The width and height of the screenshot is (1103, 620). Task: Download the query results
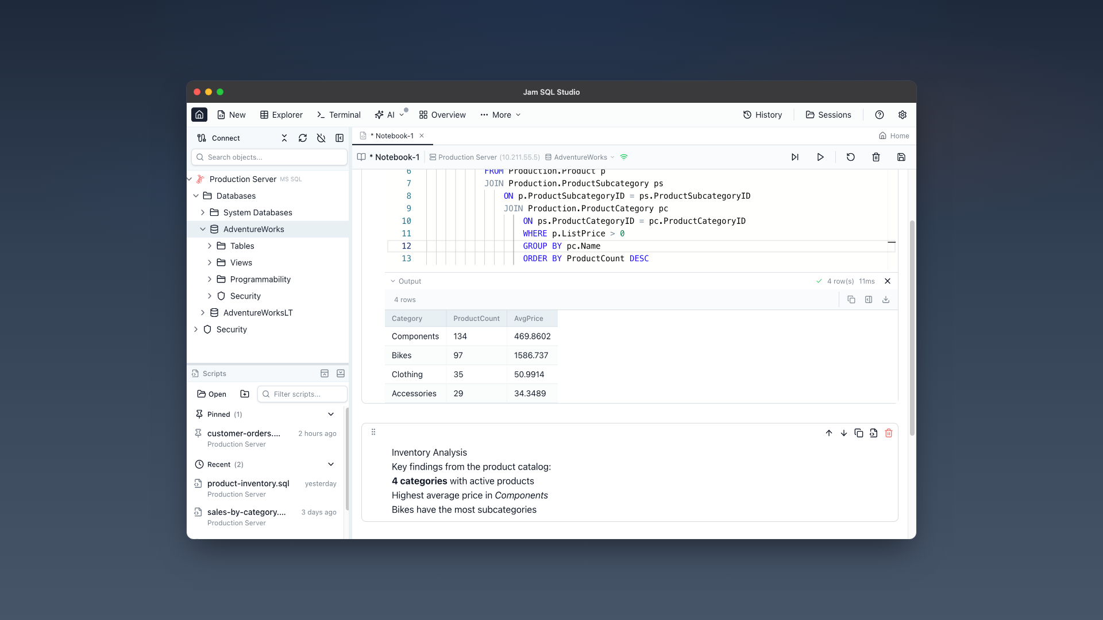coord(886,299)
